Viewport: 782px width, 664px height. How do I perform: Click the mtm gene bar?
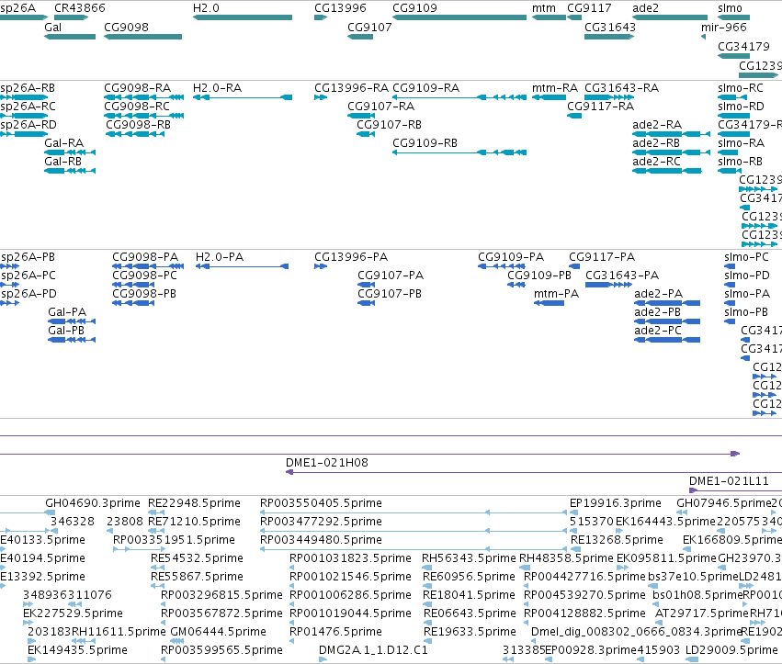tap(550, 17)
